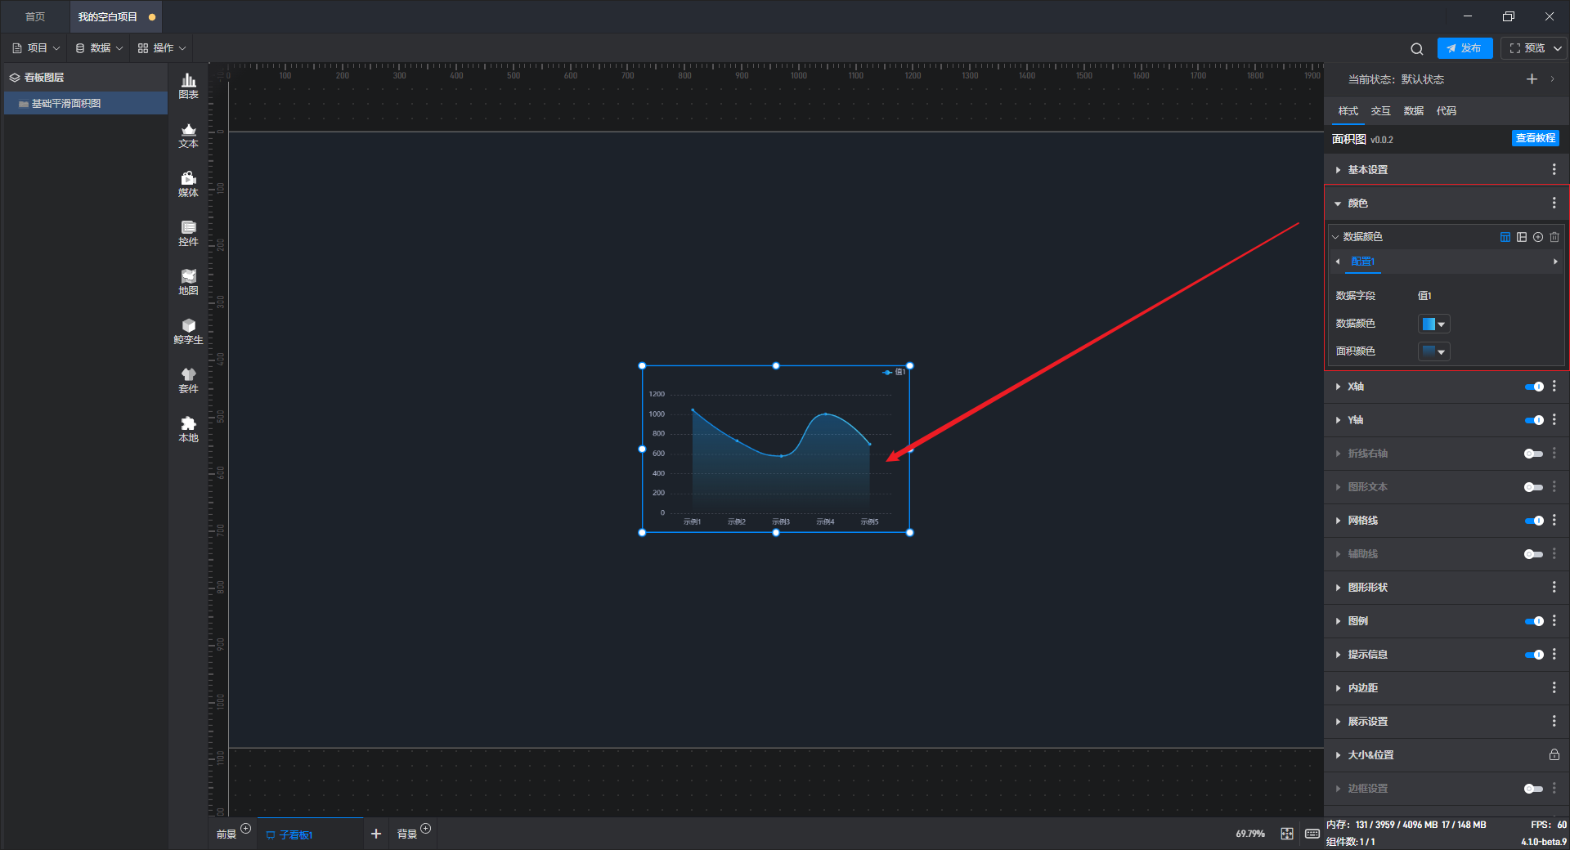Open the 操作 menu
Viewport: 1570px width, 850px height.
click(x=162, y=48)
